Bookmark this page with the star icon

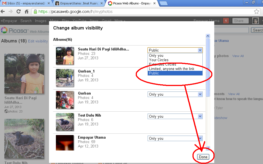pos(256,11)
